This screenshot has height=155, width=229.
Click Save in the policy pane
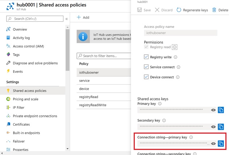[144, 10]
